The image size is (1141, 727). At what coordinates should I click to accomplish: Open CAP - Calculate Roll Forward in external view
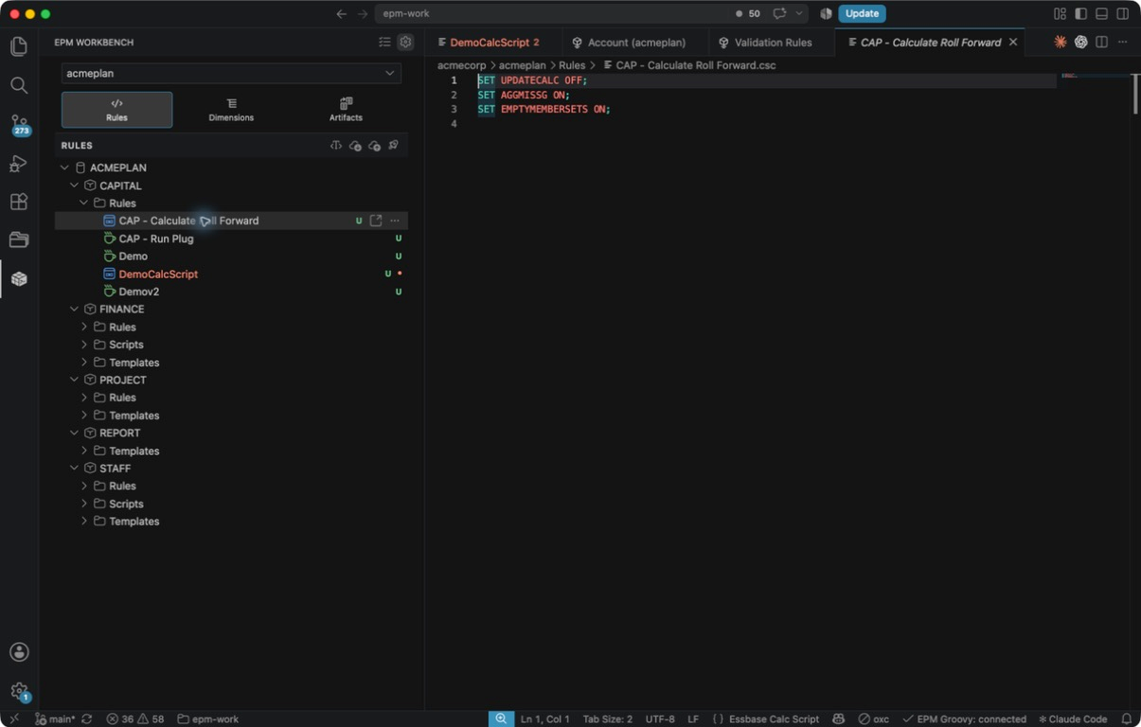click(x=376, y=221)
